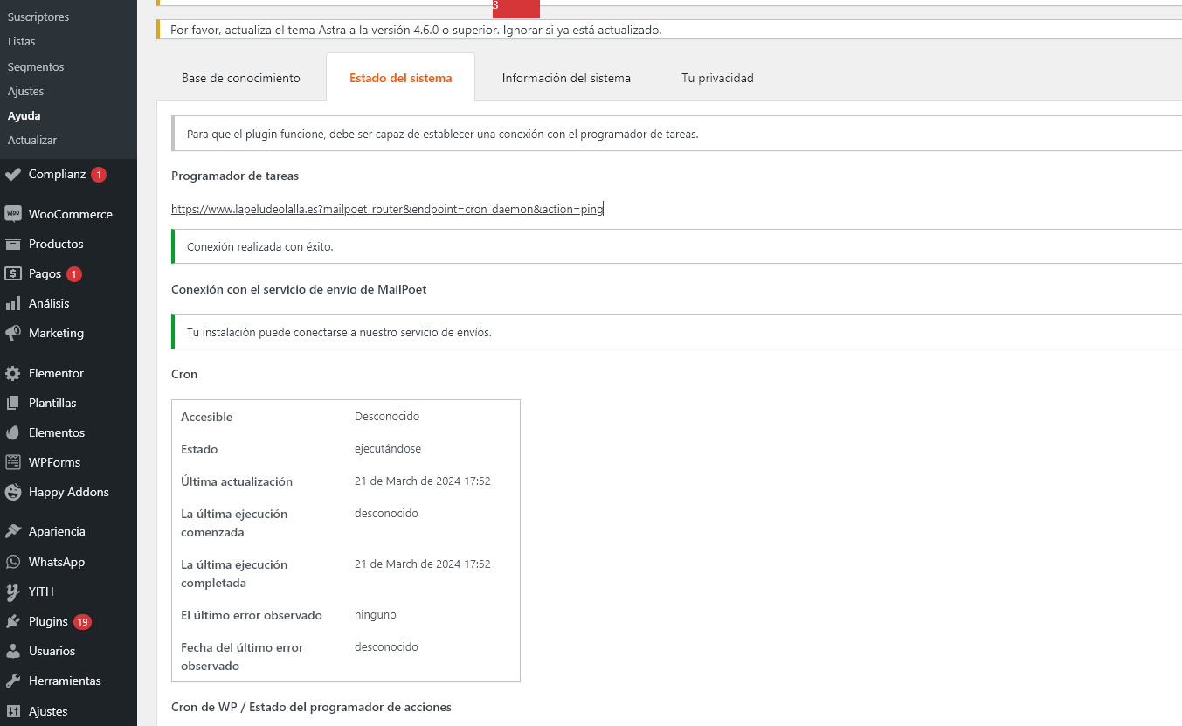Open the Plantillas menu label
Viewport: 1182px width, 726px height.
52,403
